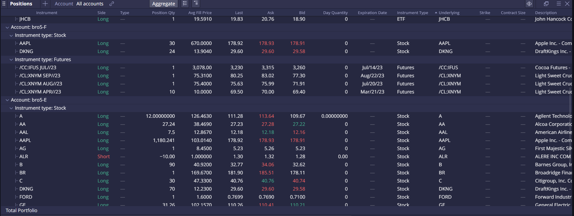
Task: Click the Positions panel title tab
Action: click(x=21, y=4)
